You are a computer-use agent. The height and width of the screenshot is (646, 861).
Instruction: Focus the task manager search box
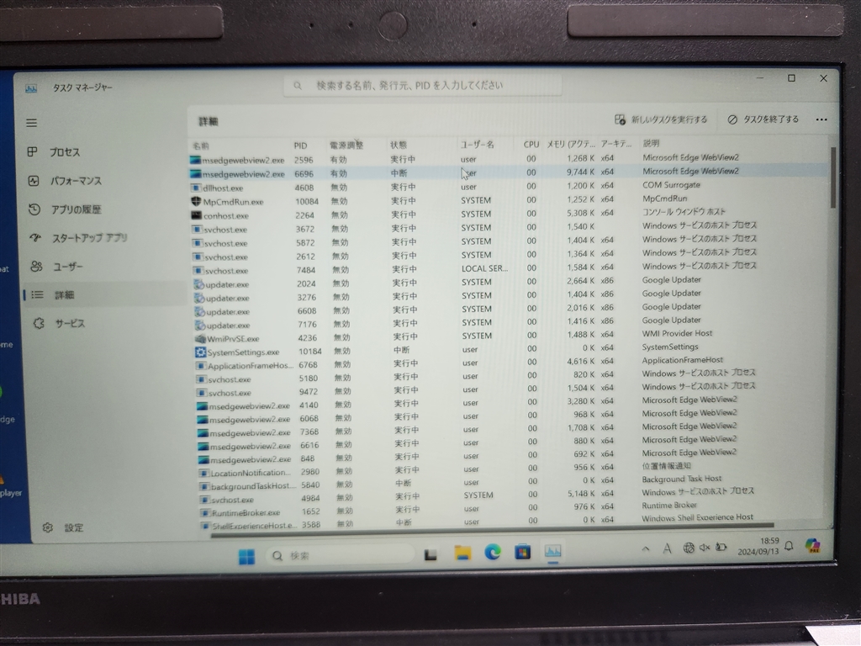[x=422, y=86]
